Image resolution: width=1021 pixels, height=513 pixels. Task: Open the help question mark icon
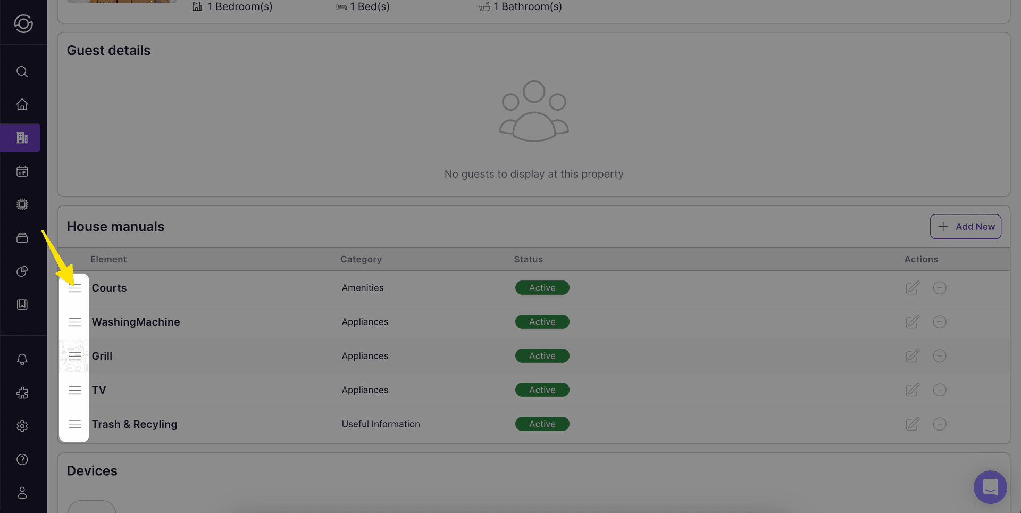[x=22, y=459]
